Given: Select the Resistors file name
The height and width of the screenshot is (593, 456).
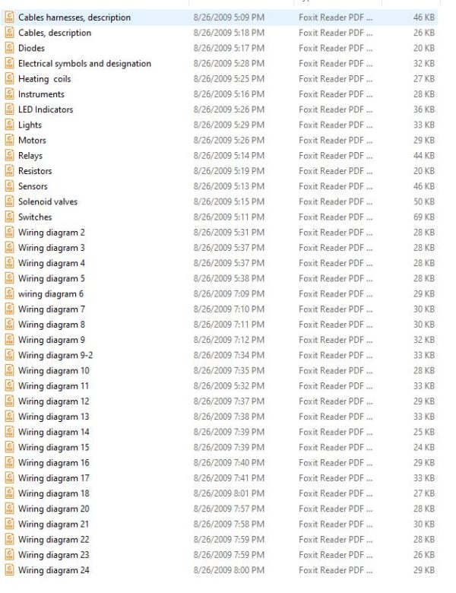Looking at the screenshot, I should (x=35, y=171).
